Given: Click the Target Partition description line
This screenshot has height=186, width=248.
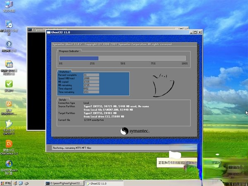Looking at the screenshot, I should [100, 113].
